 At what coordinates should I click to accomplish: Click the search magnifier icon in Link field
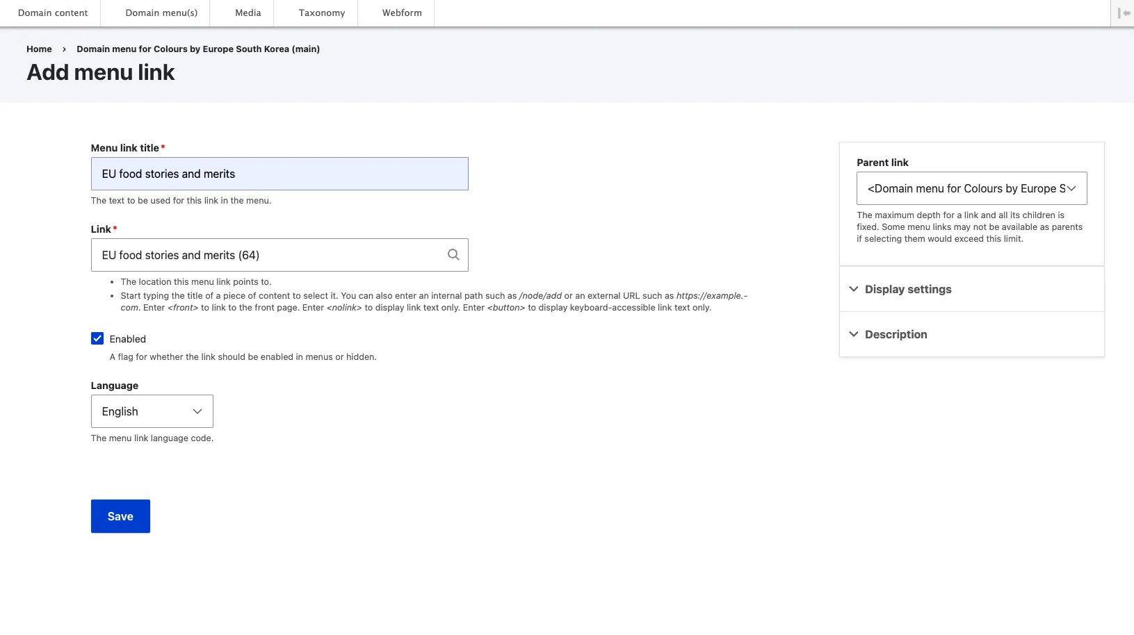[453, 255]
